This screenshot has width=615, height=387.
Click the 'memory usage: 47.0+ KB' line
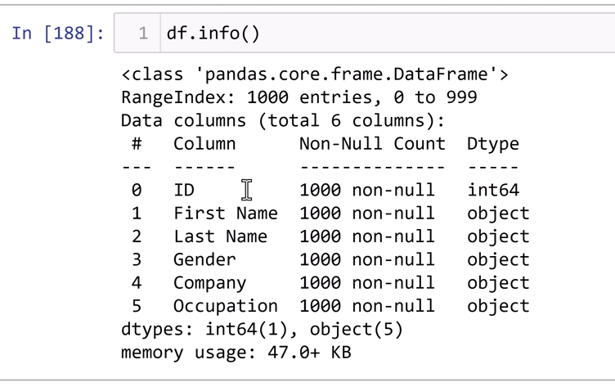point(236,353)
